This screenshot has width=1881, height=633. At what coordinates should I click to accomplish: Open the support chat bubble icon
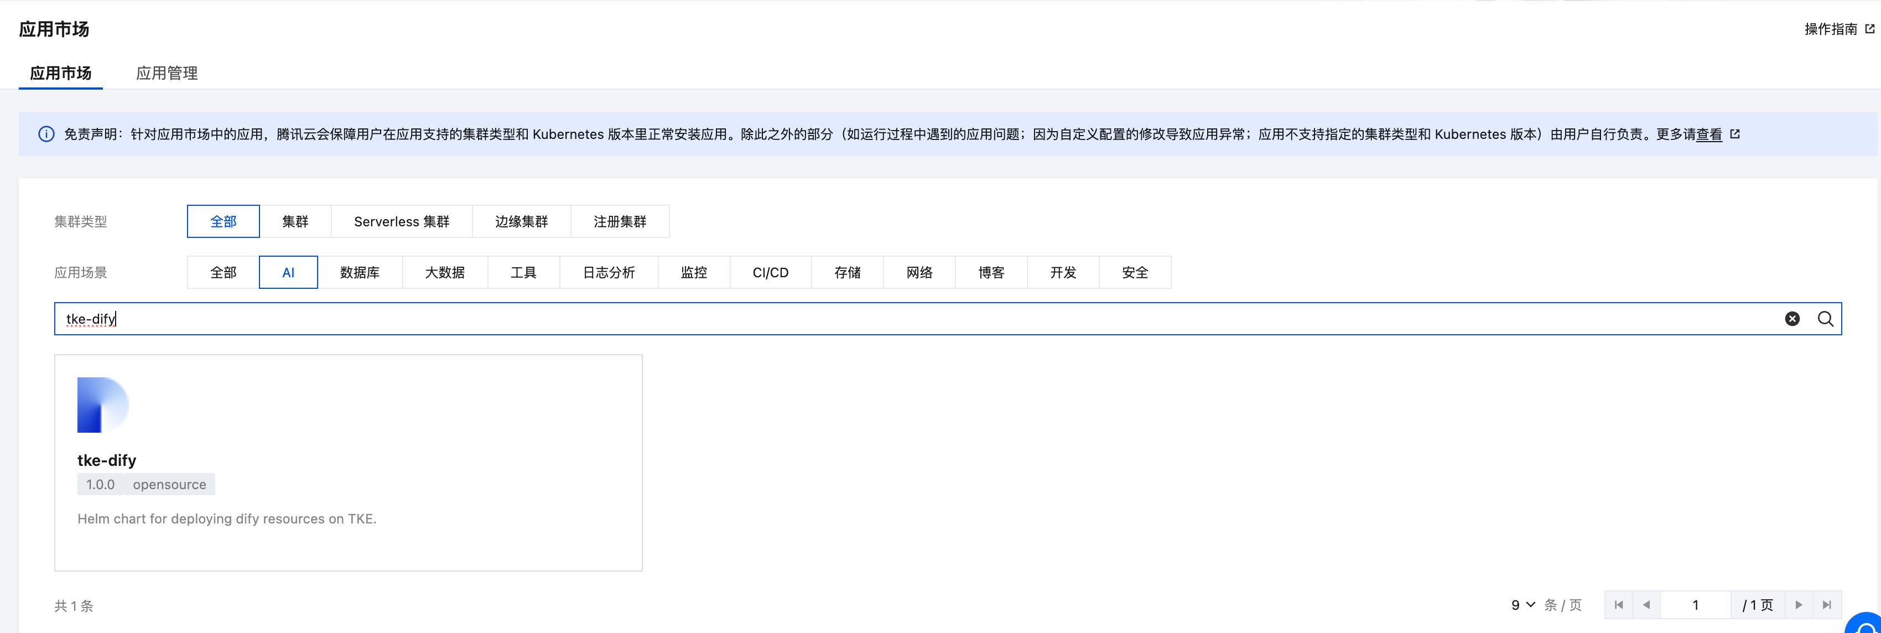(1866, 625)
